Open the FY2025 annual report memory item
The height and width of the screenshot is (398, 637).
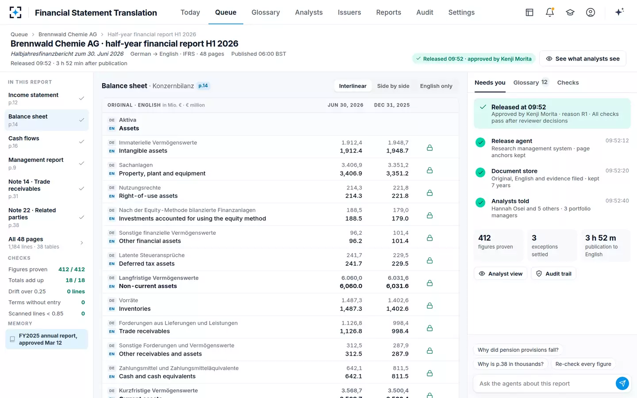46,339
